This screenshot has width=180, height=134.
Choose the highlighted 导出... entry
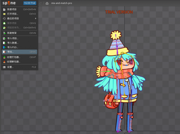[x=20, y=52]
